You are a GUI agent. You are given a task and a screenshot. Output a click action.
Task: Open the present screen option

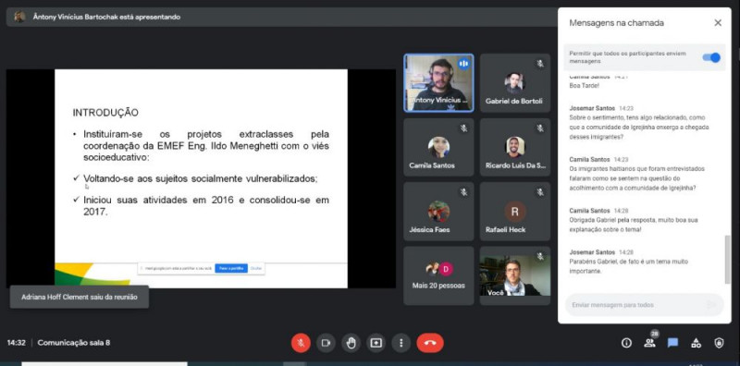(x=376, y=343)
